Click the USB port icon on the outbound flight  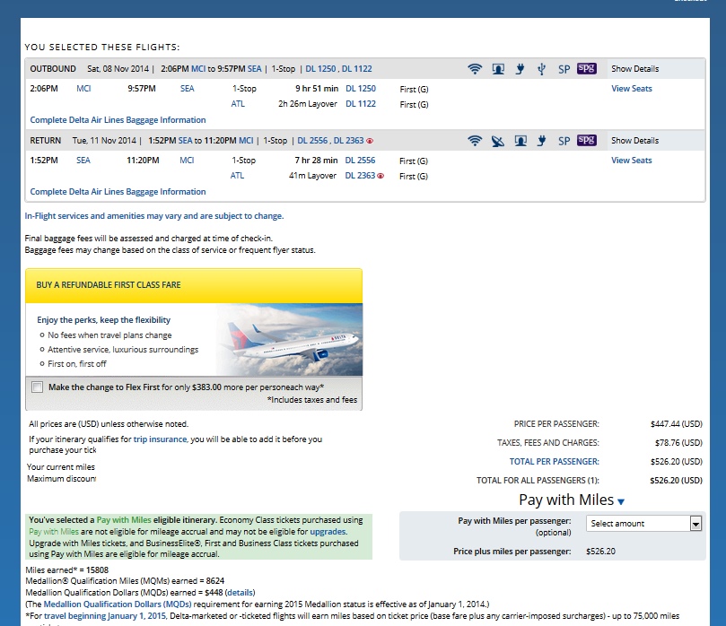click(541, 69)
